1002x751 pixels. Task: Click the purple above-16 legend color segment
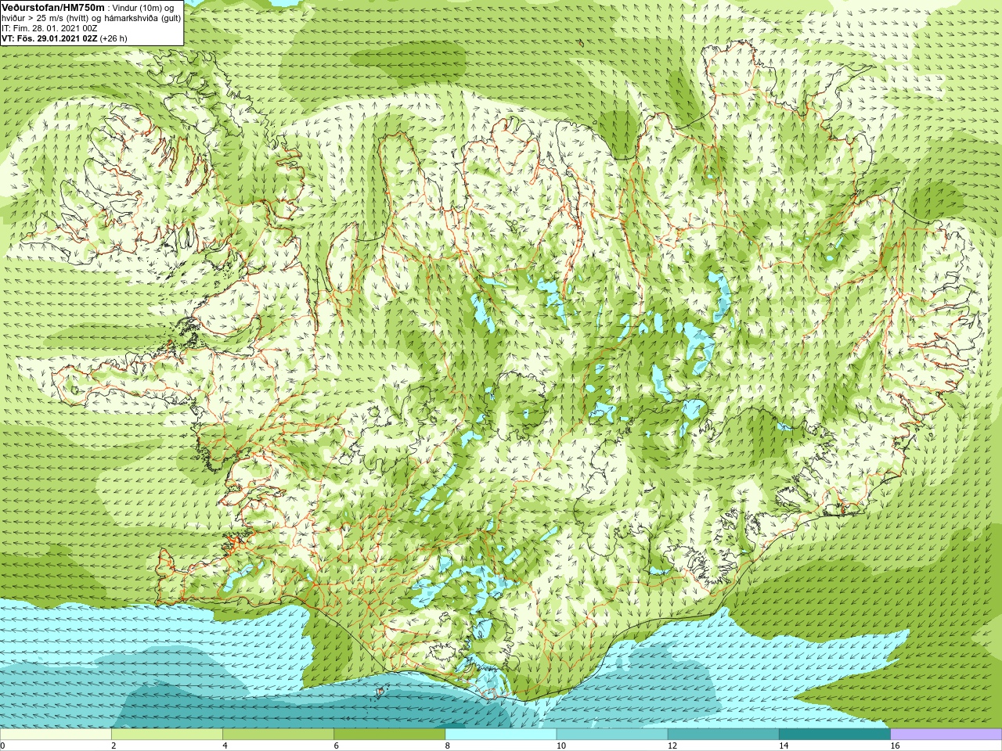pos(946,735)
